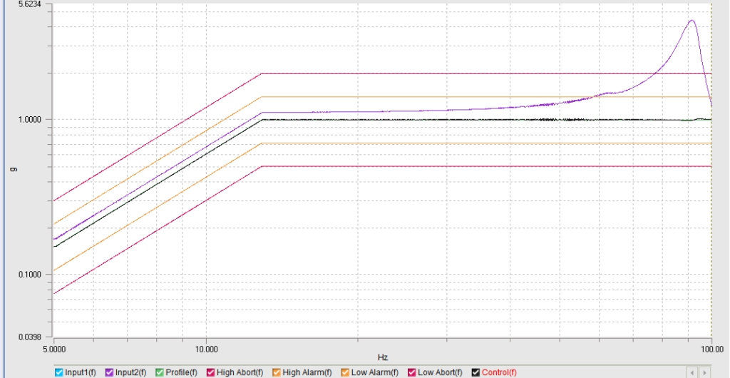Click the legend scroll left arrow
Image resolution: width=730 pixels, height=378 pixels.
(691, 372)
